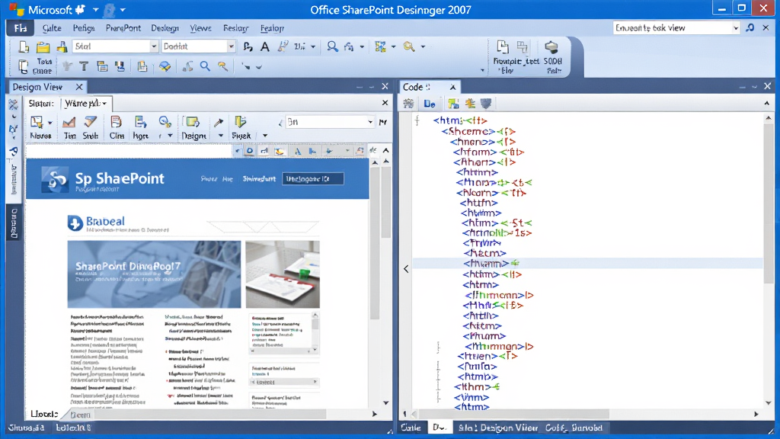Click the new document icon in main toolbar
The width and height of the screenshot is (780, 439).
24,46
